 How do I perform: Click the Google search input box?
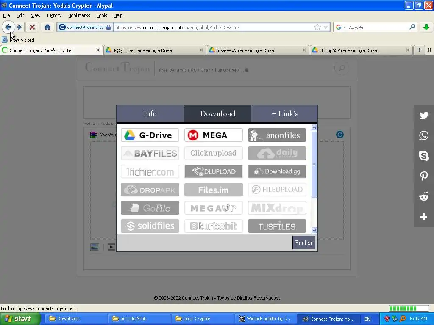[x=378, y=27]
